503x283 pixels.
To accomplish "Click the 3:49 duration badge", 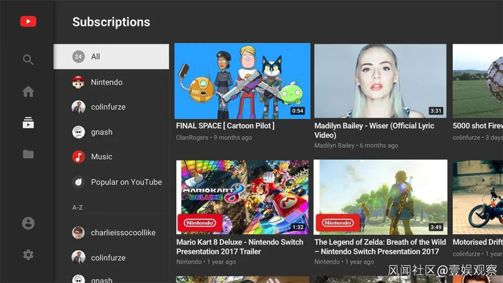I will pyautogui.click(x=435, y=227).
